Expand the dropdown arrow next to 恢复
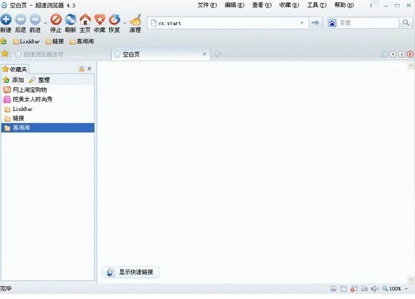Viewport: 415px width, 299px height. tap(125, 23)
